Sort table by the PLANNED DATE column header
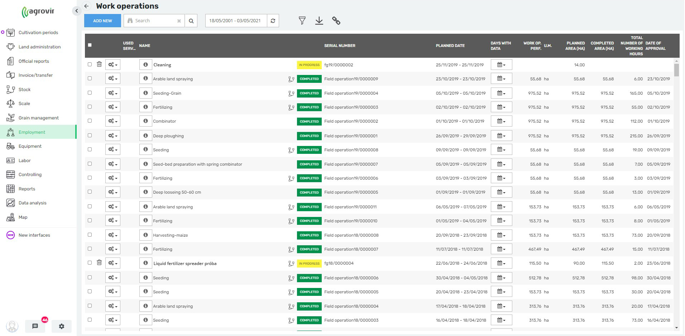Viewport: 685px width, 336px height. [450, 46]
